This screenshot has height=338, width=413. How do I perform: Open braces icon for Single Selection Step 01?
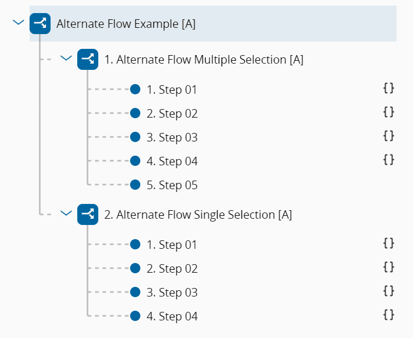389,243
